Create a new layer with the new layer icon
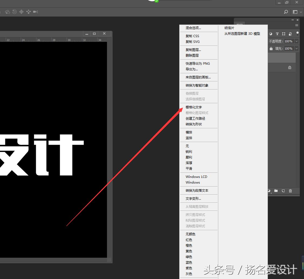The height and width of the screenshot is (279, 304). [x=283, y=191]
